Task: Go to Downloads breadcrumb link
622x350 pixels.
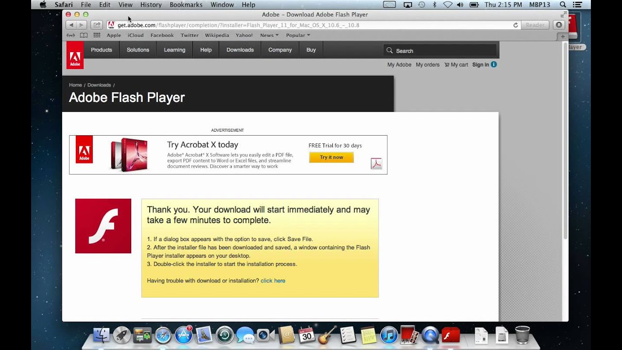Action: pos(99,85)
